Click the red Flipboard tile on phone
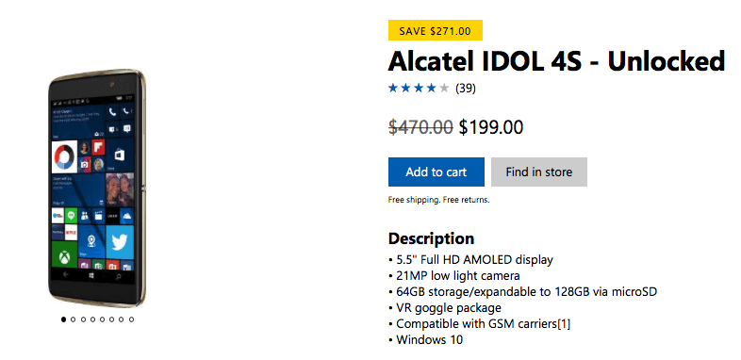 point(98,147)
